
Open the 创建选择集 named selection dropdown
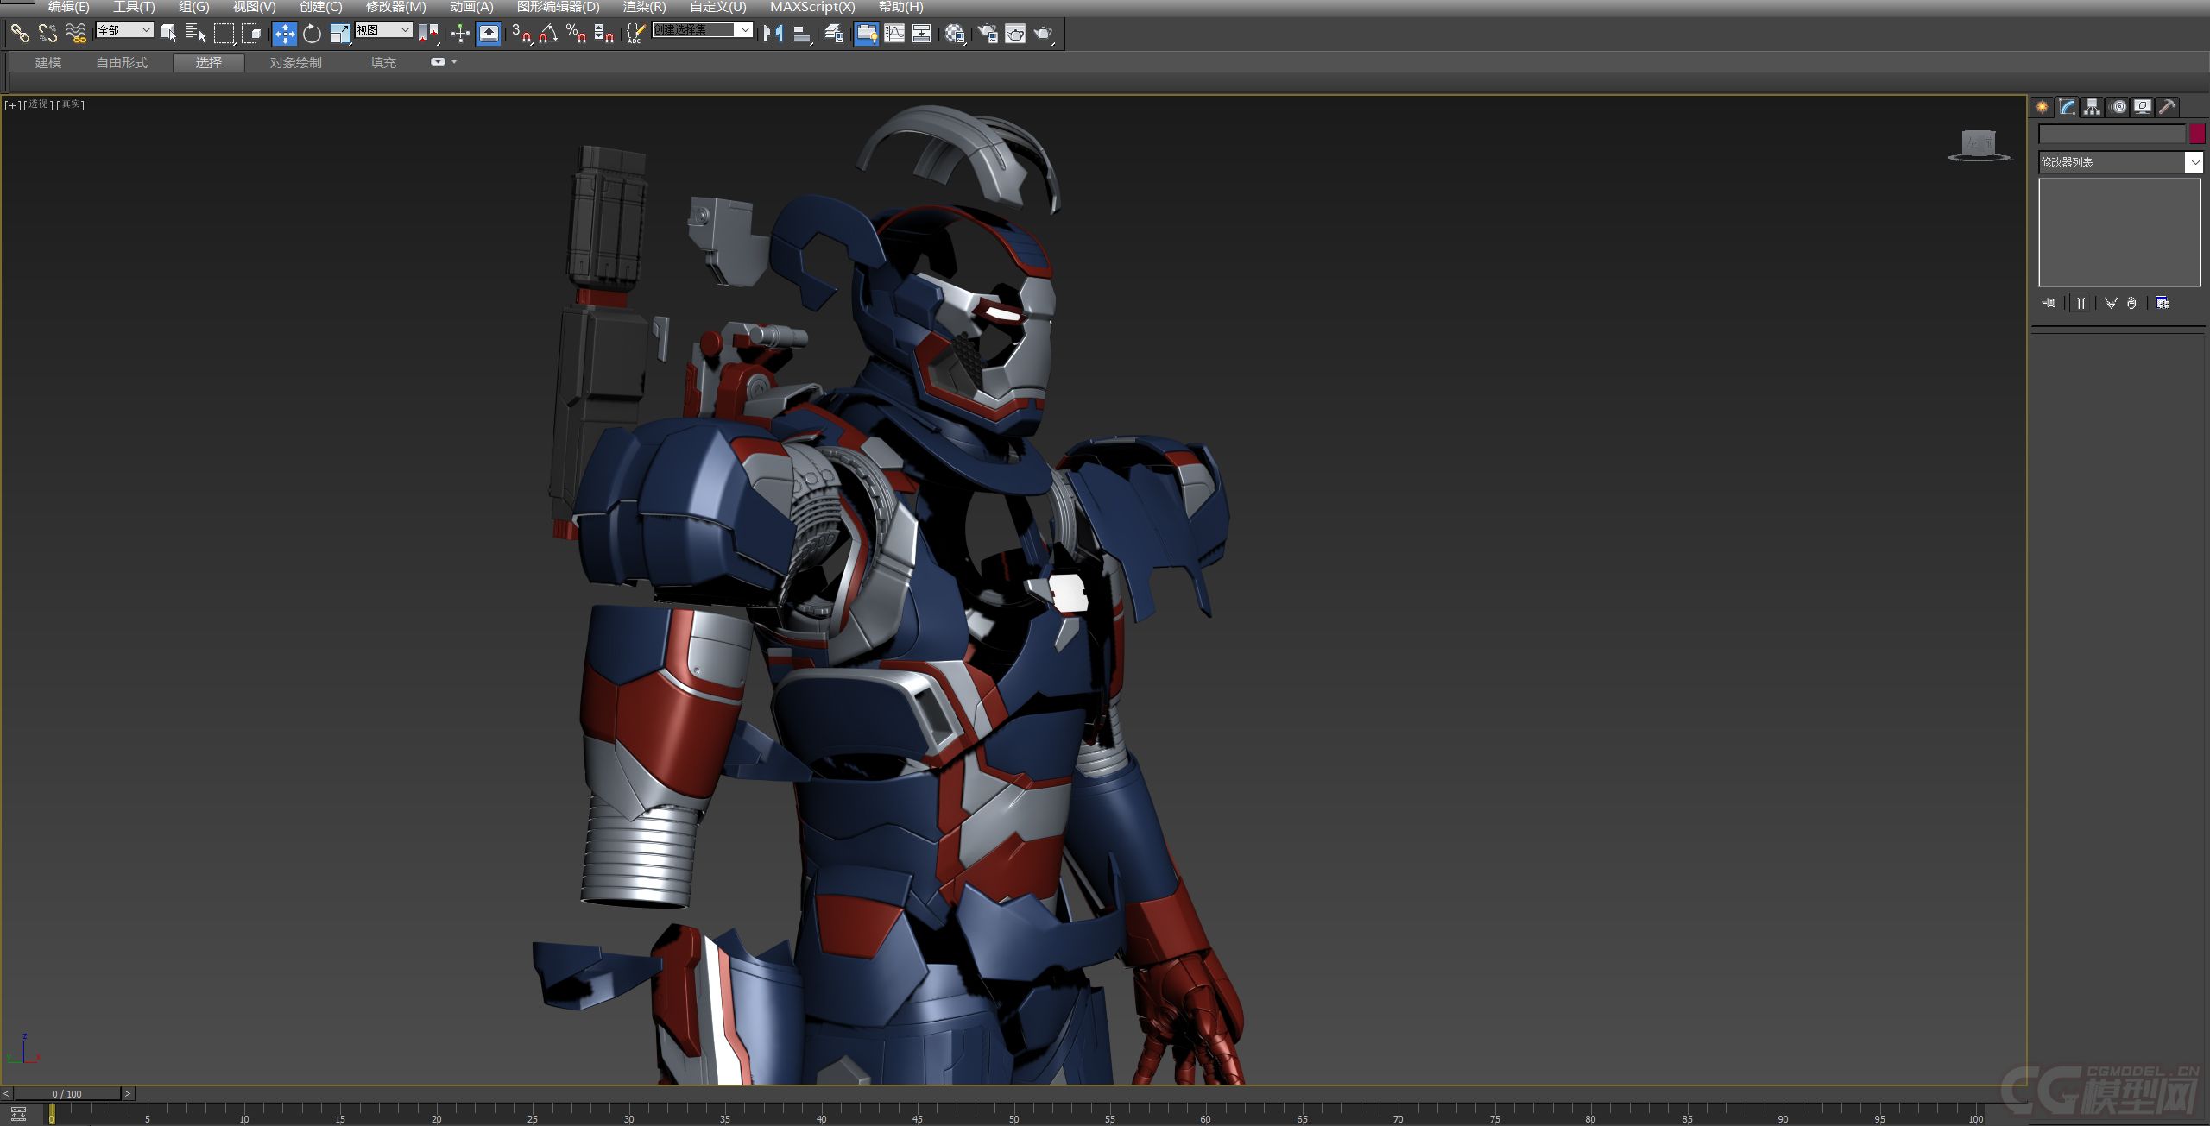(x=702, y=30)
